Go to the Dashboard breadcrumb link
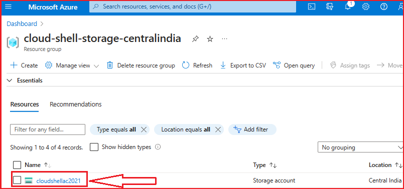 tap(22, 24)
